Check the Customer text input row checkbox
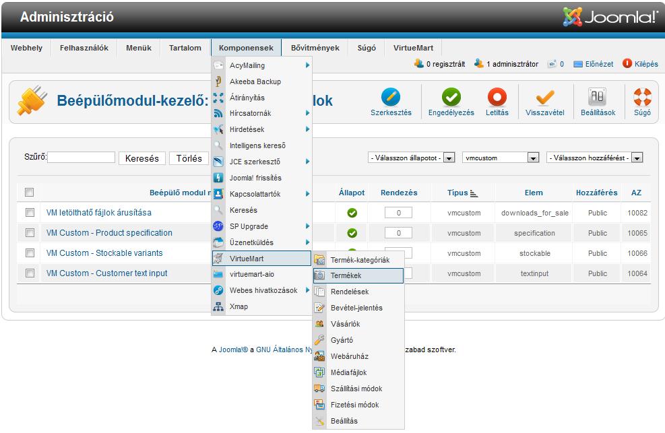665x433 pixels. [x=30, y=273]
